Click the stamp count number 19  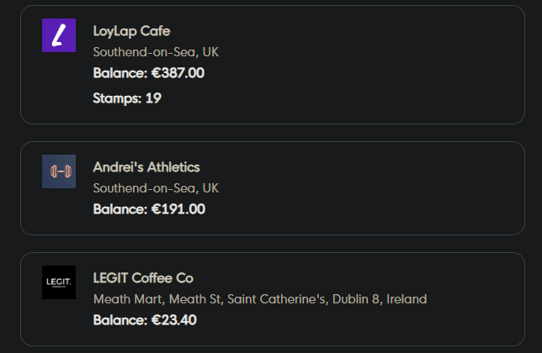click(x=153, y=98)
